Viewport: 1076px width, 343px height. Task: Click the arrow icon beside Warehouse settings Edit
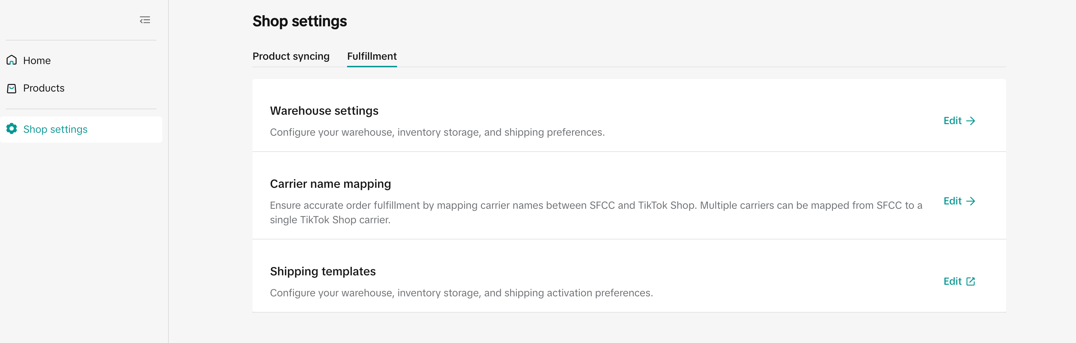pos(971,121)
